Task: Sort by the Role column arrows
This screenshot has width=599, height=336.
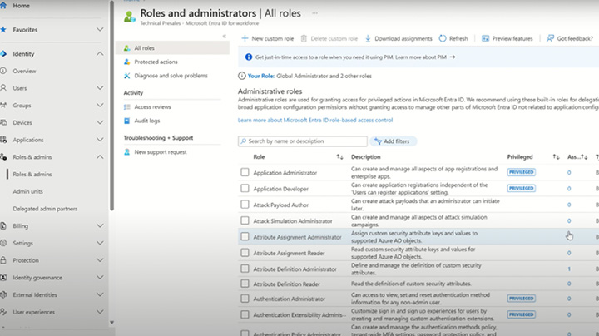Action: [x=339, y=157]
